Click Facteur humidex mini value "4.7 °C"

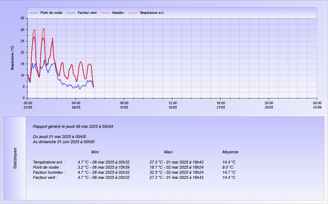tap(104, 172)
